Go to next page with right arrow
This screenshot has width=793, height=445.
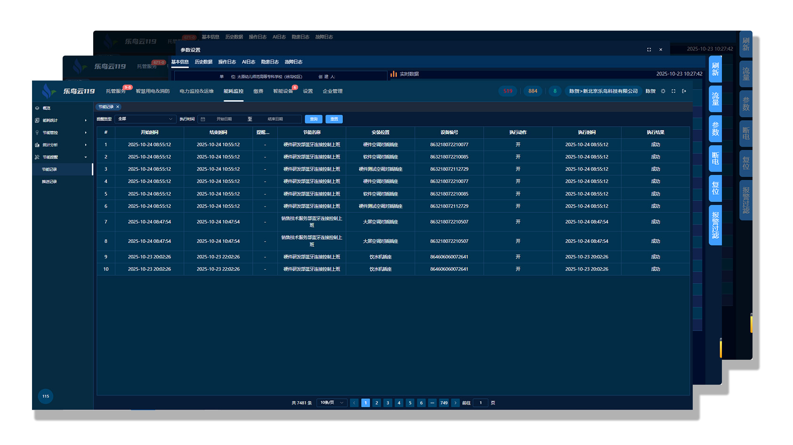[455, 403]
